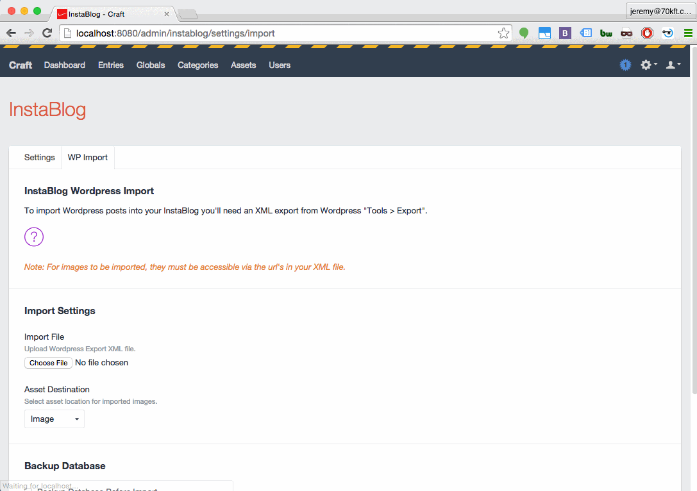Click the 'Backup Database' heading

point(65,465)
